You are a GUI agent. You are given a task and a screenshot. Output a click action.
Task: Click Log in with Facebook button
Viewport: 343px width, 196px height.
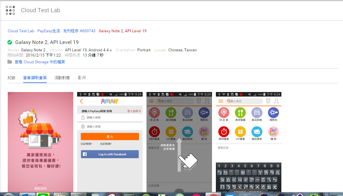[110, 154]
